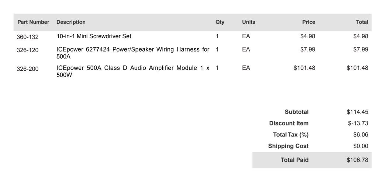
Task: Click the Total Paid amount $106.78
Action: click(x=357, y=160)
